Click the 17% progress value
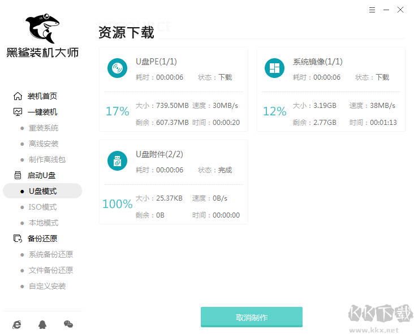This screenshot has width=414, height=334. (x=118, y=111)
